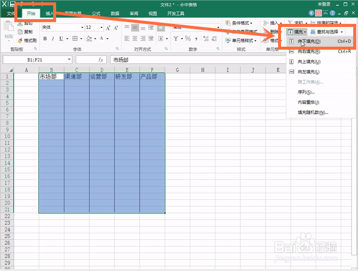Click the Cut (剪切) scissors icon
358x271 pixels.
point(20,23)
